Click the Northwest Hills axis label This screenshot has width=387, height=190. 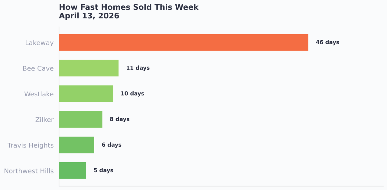(x=29, y=171)
